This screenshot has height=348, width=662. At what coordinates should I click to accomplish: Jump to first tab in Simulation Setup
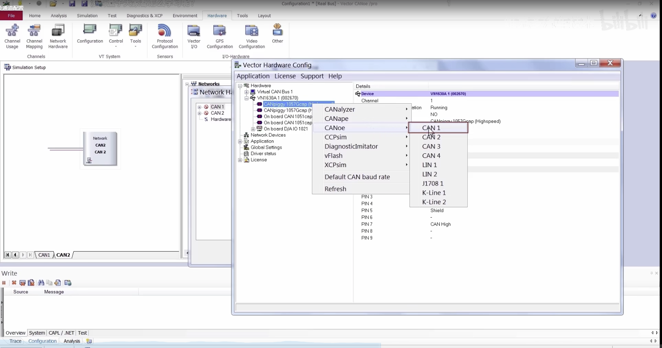pos(8,255)
